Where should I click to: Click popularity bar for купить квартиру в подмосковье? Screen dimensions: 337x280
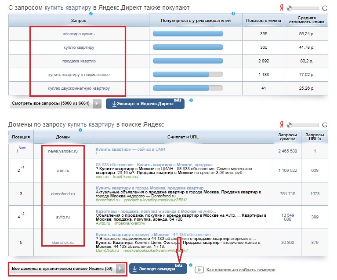click(188, 75)
